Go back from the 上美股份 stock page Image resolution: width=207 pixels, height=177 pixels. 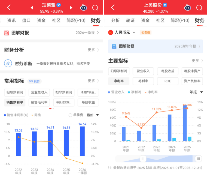[x=113, y=7]
